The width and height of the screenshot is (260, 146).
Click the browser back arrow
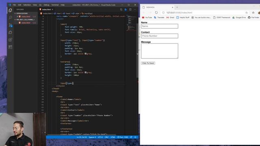pos(144,13)
